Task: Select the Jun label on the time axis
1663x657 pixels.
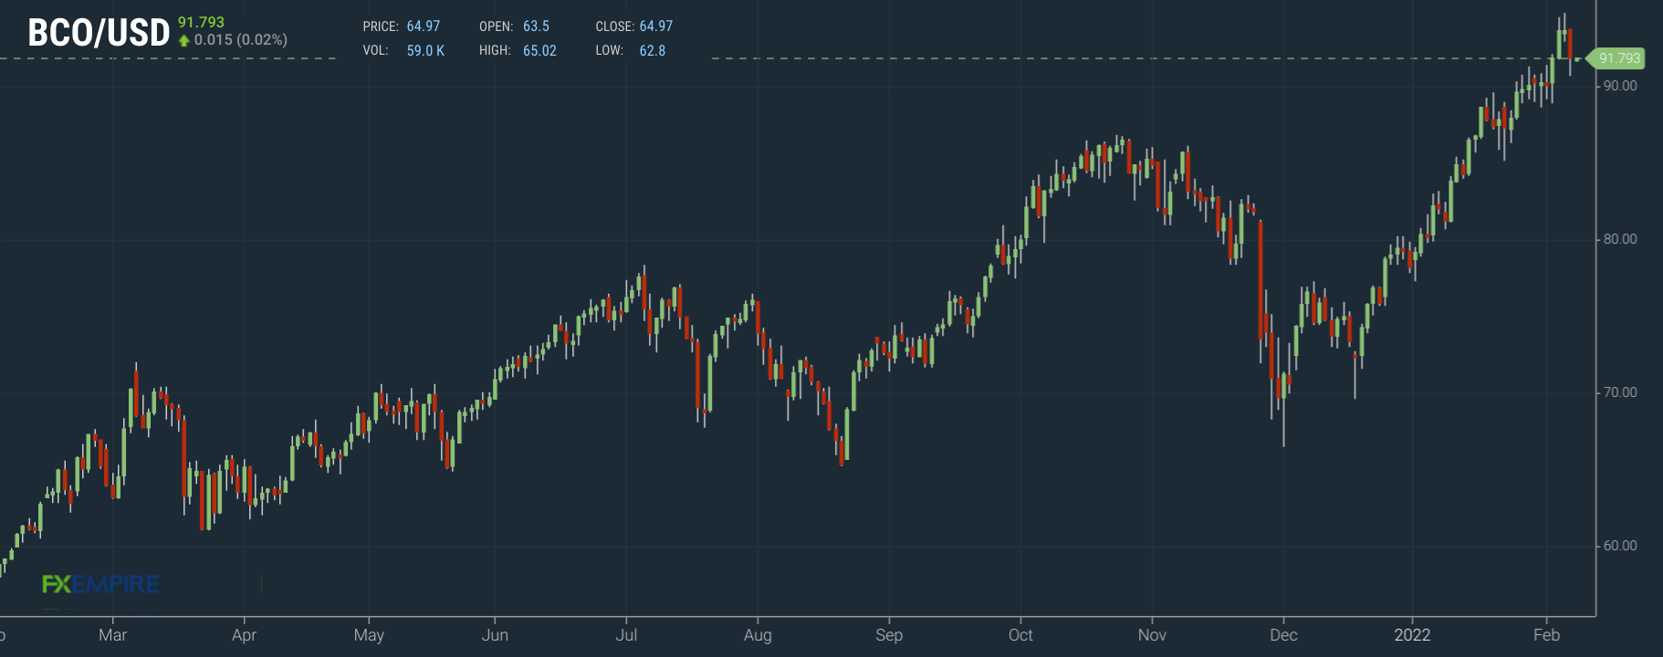Action: (x=495, y=635)
